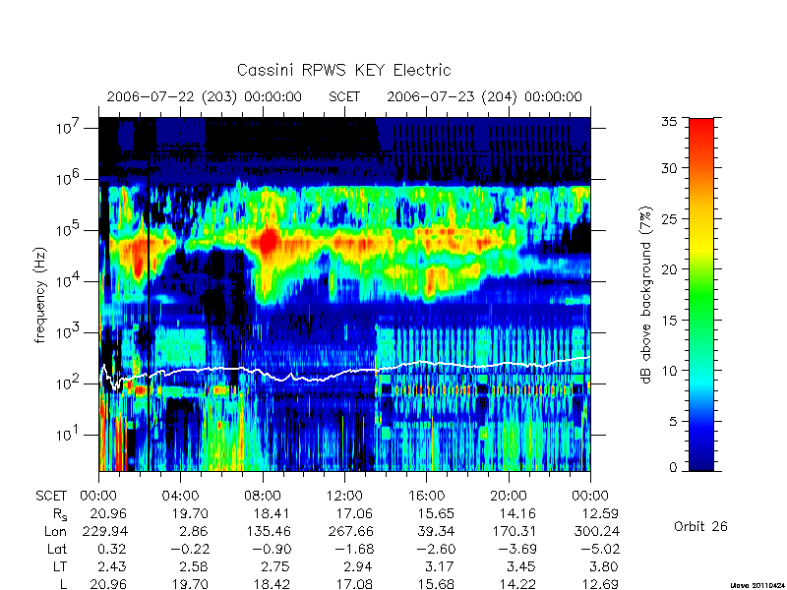Click the Lon value "39.34"
The height and width of the screenshot is (590, 787).
pyautogui.click(x=437, y=531)
